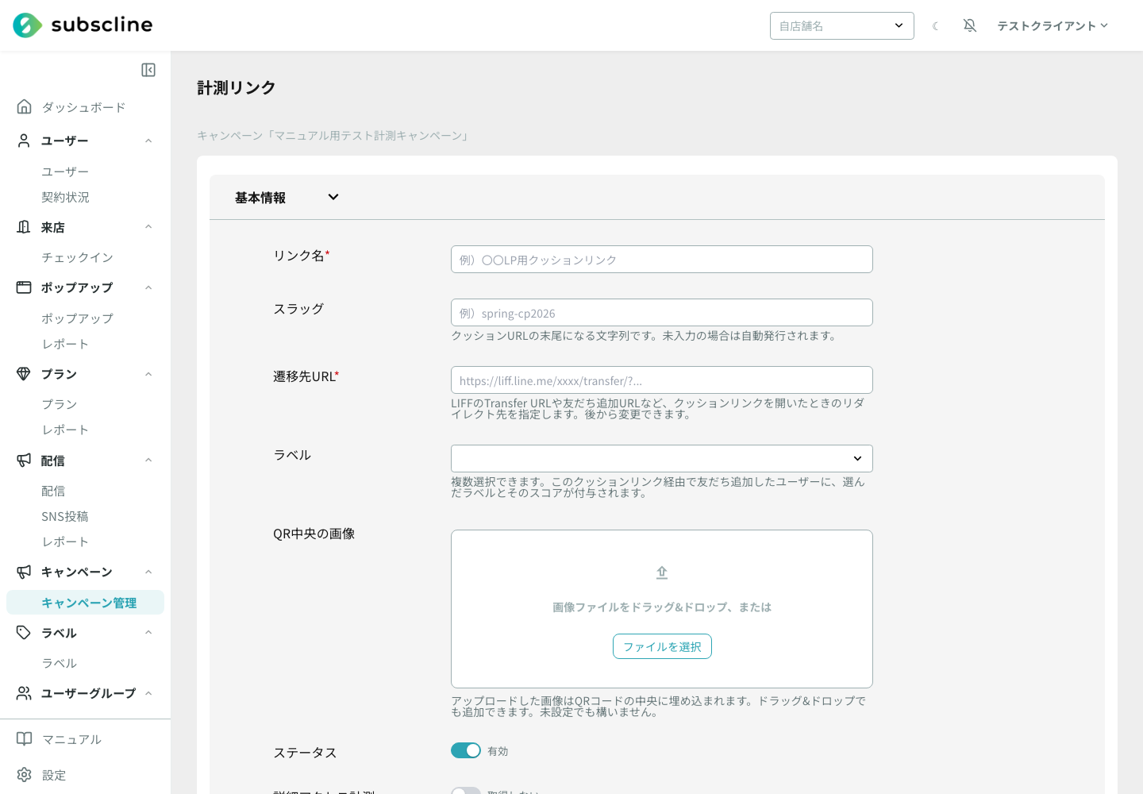
Task: Collapse the キャンペーン sidebar group chevron
Action: click(148, 572)
